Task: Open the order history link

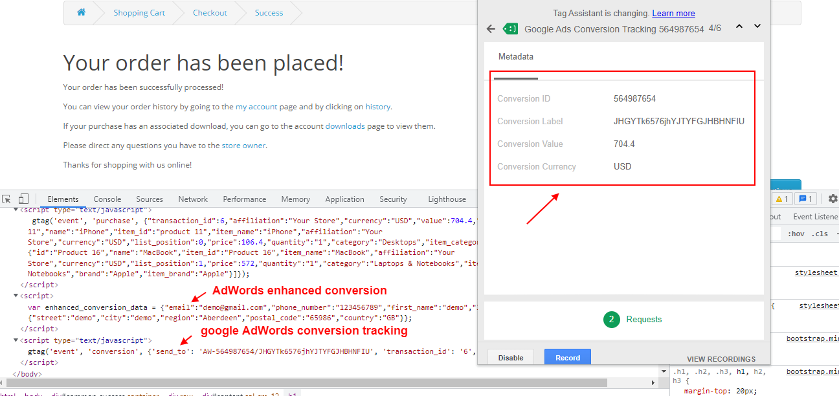Action: 378,107
